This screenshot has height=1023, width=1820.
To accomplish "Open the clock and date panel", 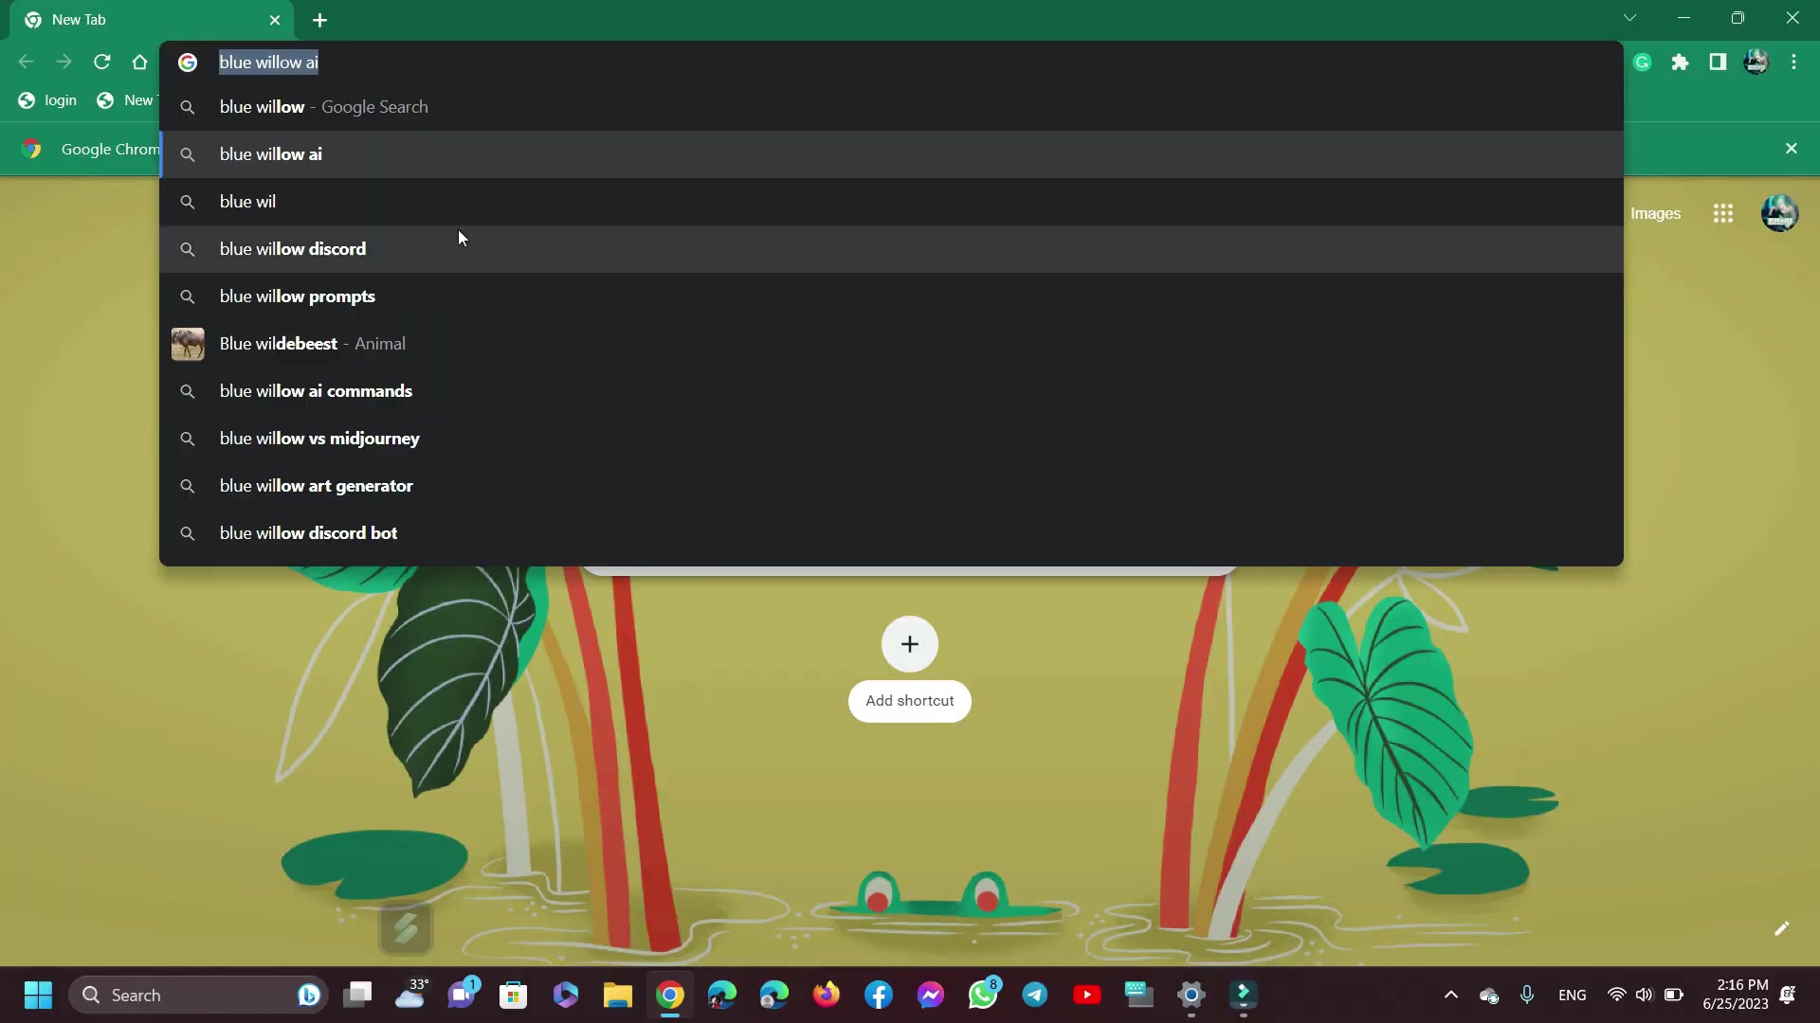I will (1736, 995).
